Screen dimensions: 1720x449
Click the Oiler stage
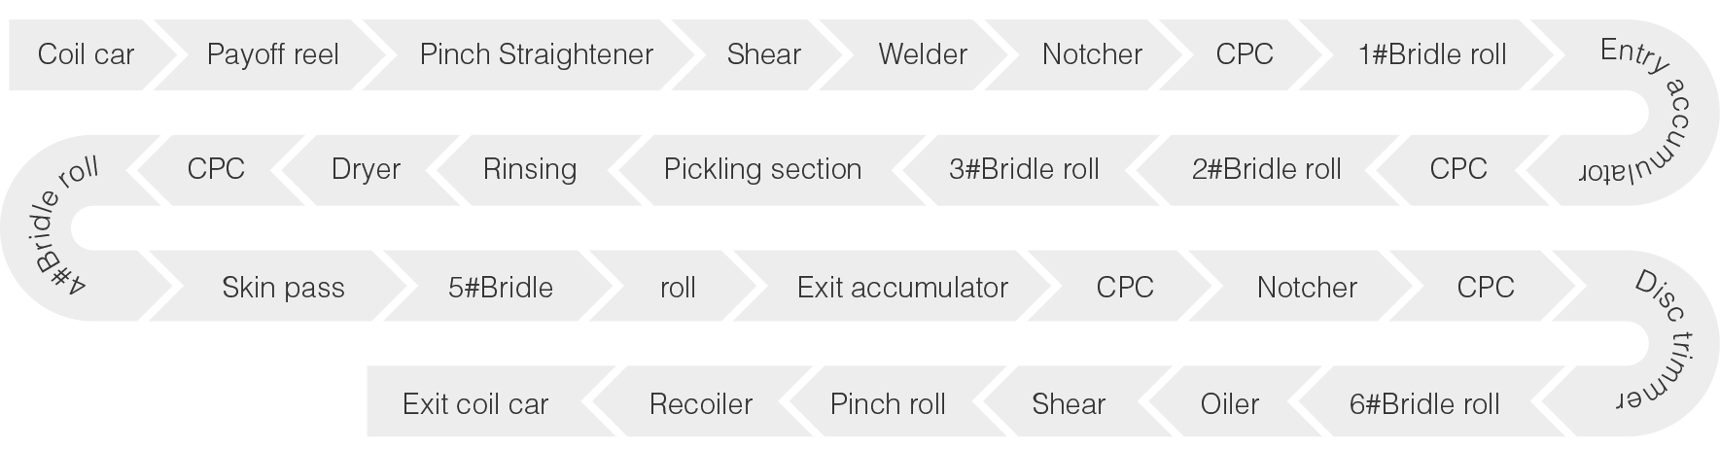coord(1230,404)
